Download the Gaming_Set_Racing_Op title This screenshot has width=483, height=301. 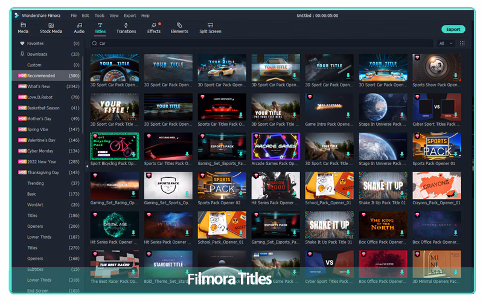pos(133,193)
